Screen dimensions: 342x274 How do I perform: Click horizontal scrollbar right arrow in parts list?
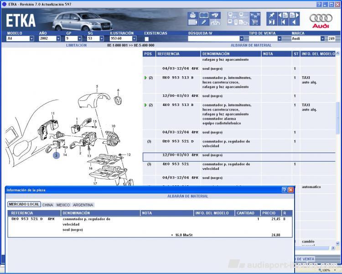click(x=333, y=248)
